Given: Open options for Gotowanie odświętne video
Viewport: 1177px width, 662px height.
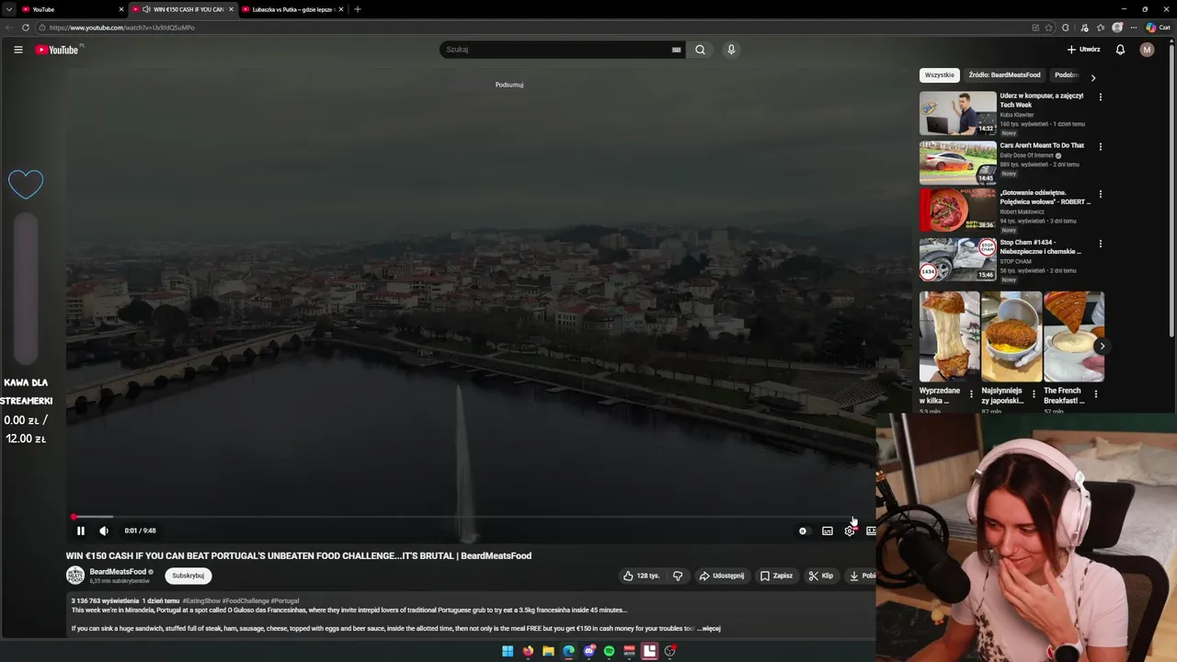Looking at the screenshot, I should pos(1100,194).
